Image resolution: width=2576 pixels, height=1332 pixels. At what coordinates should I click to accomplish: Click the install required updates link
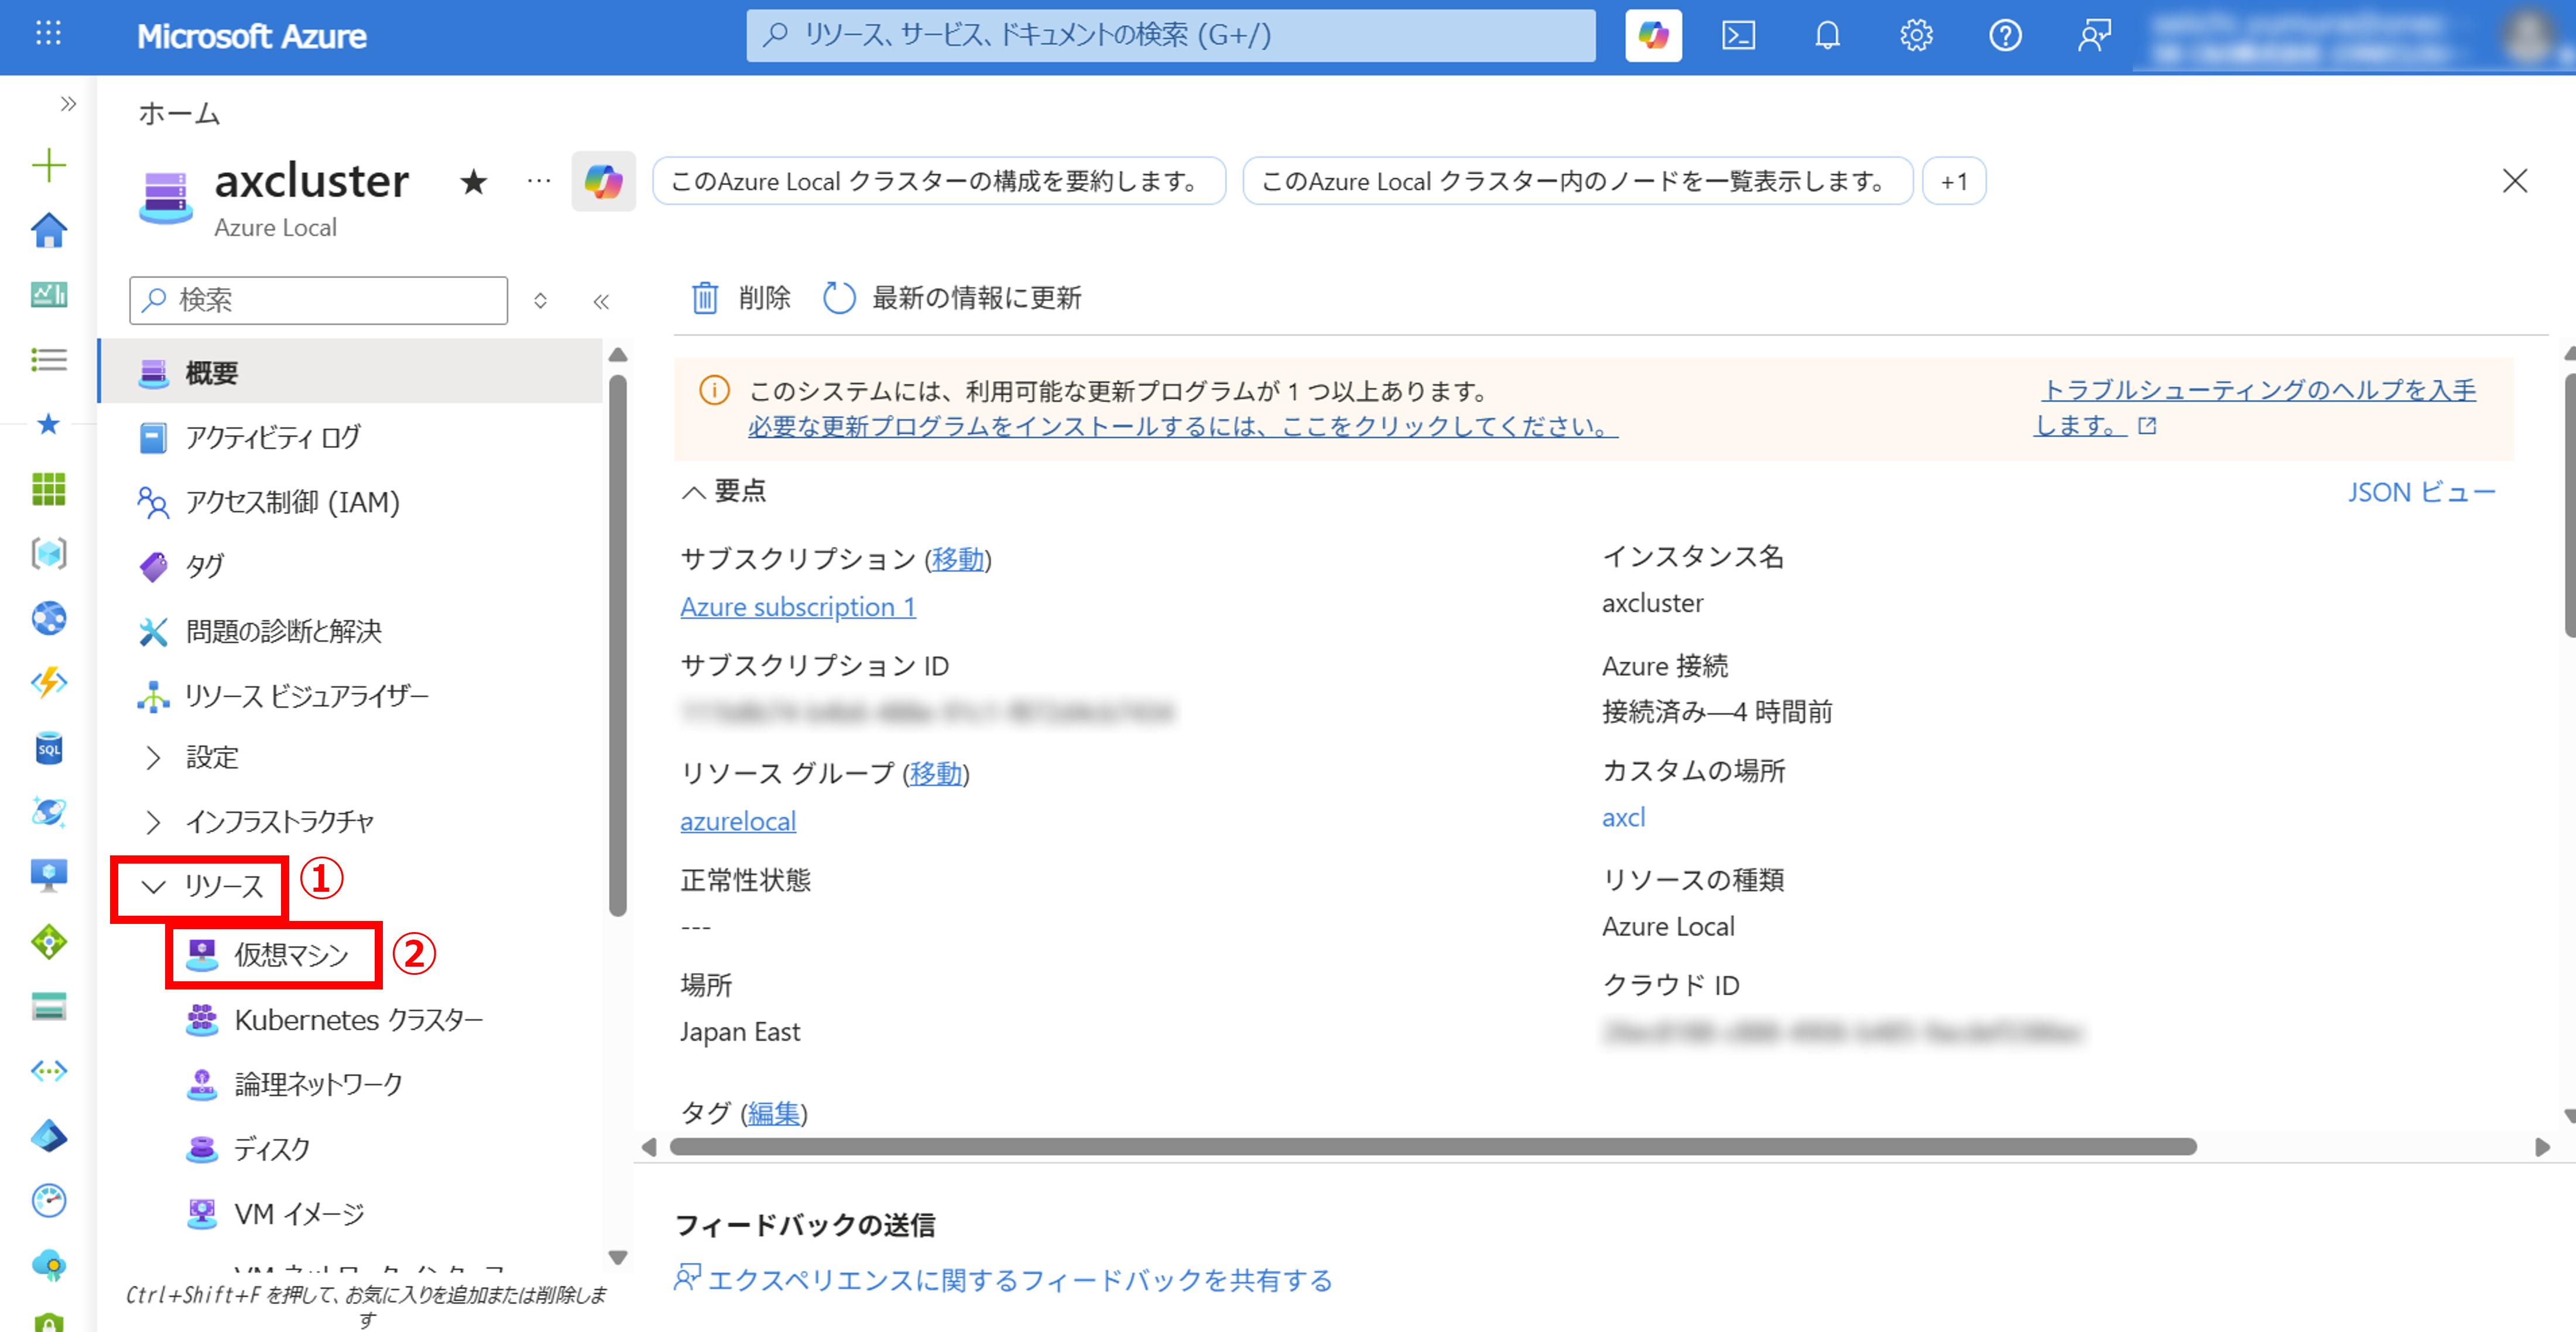point(1183,426)
